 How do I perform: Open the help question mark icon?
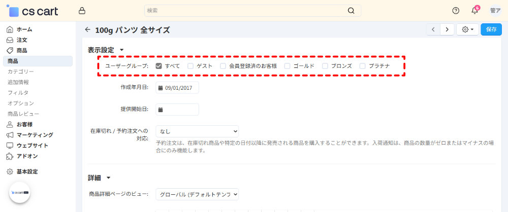456,11
